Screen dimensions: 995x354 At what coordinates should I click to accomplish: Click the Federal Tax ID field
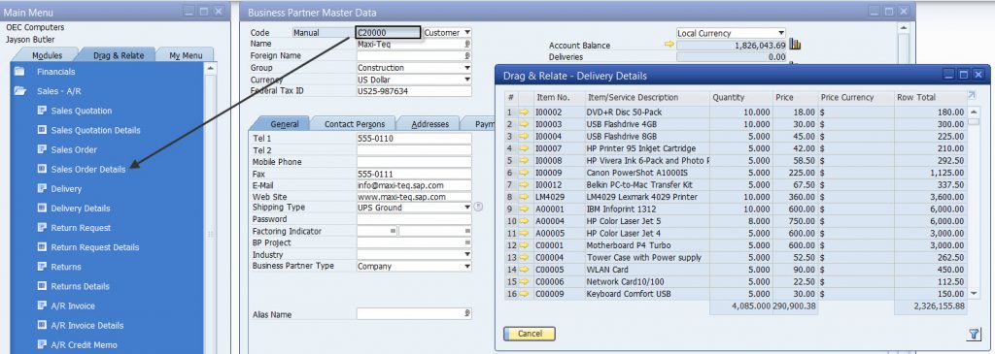(414, 91)
